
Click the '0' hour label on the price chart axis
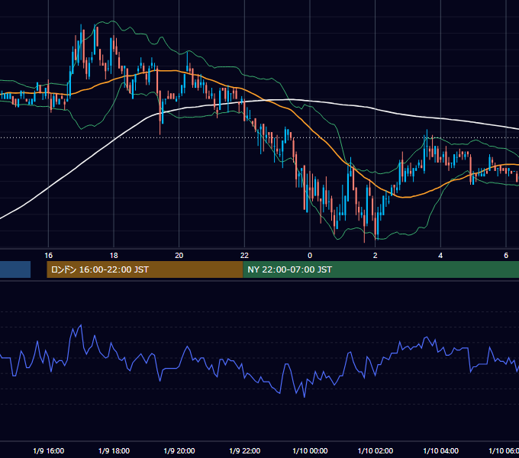coord(310,256)
